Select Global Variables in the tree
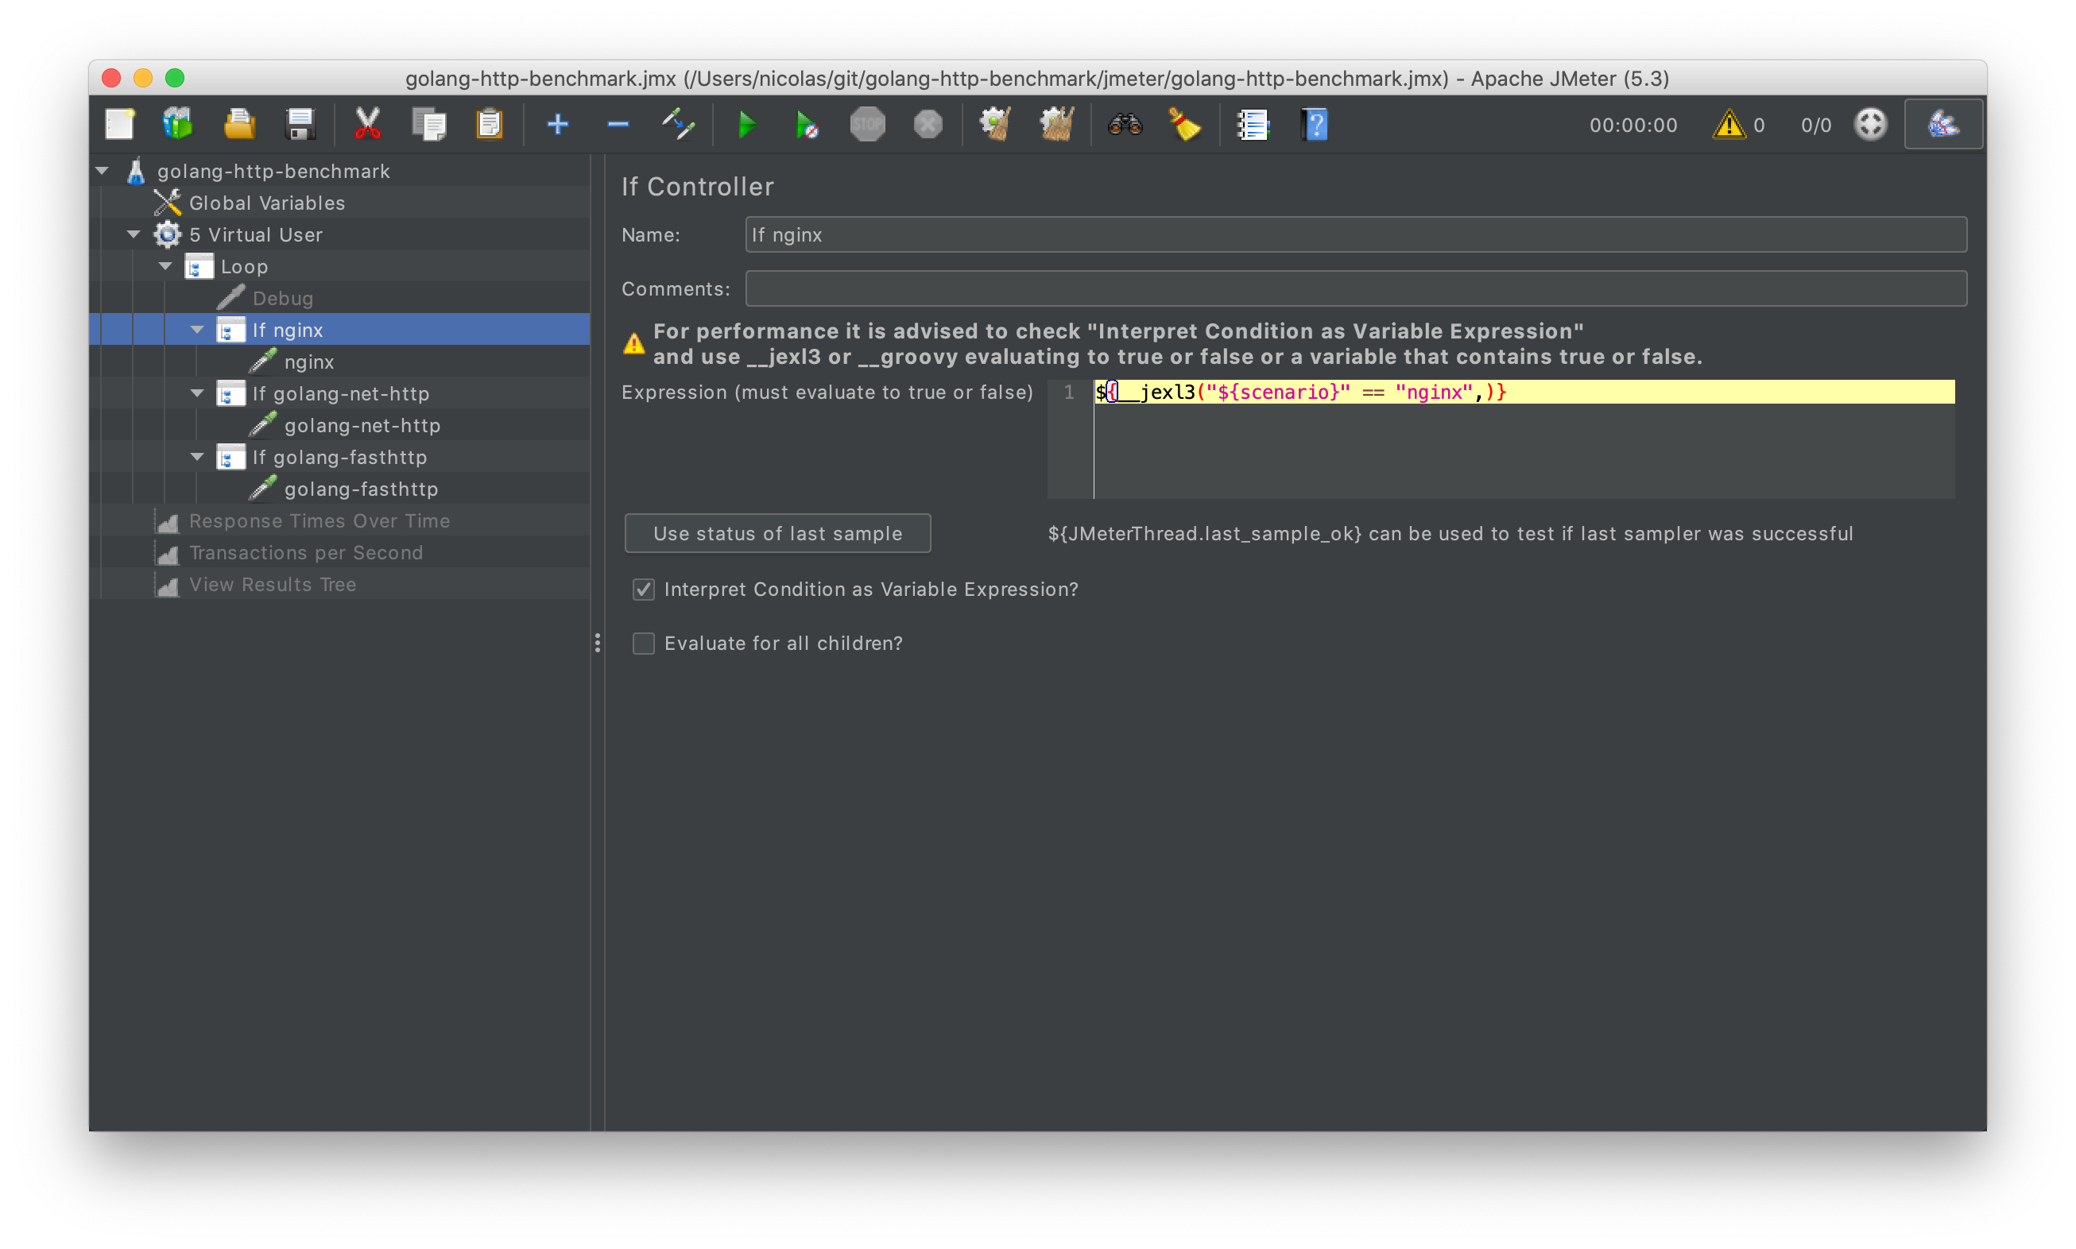The height and width of the screenshot is (1249, 2076). 266,203
